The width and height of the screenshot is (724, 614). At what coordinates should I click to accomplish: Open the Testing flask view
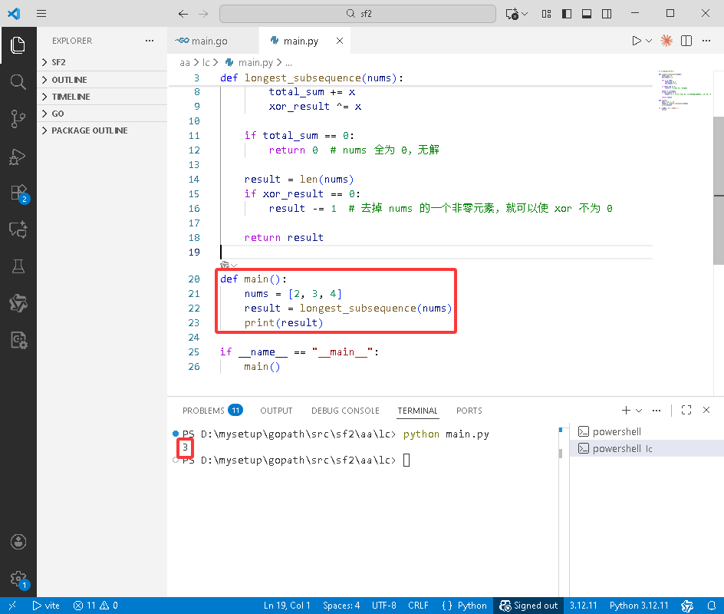tap(18, 266)
